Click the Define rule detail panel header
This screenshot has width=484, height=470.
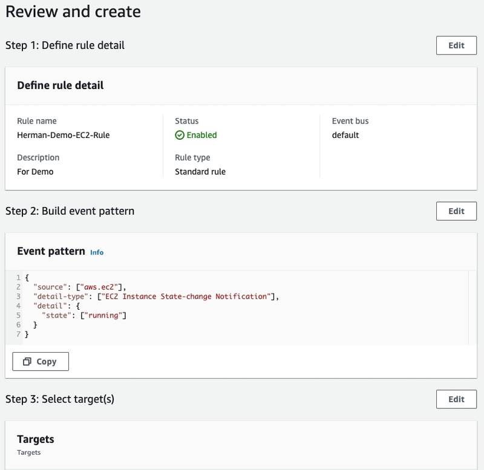point(60,85)
